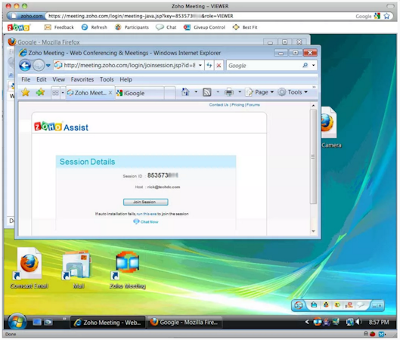
Task: Click the IE page vertical scrollbar thumb
Action: click(313, 156)
